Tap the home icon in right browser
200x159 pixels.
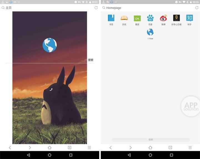[x=150, y=148]
